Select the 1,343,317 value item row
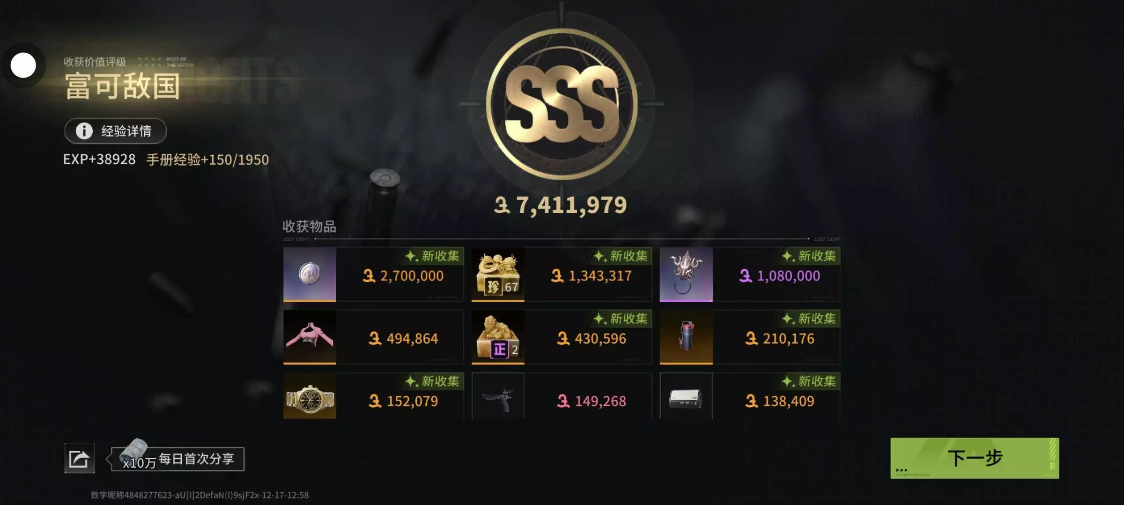 562,274
